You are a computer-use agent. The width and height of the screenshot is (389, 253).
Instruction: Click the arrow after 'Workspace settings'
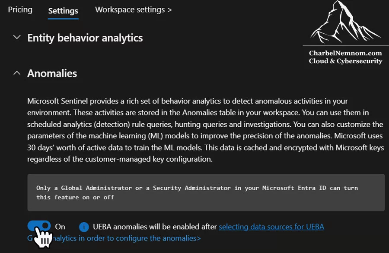click(170, 10)
